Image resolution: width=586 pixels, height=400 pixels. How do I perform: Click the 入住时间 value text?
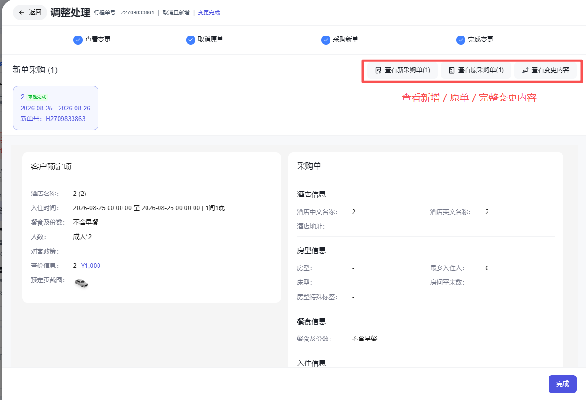pyautogui.click(x=149, y=208)
